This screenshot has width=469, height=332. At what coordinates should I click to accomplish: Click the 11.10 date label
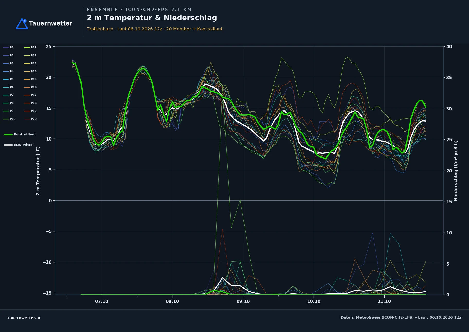[384, 301]
